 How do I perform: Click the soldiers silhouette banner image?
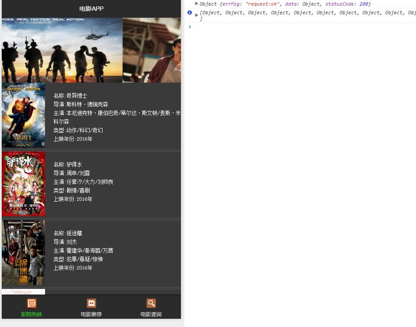pos(62,50)
